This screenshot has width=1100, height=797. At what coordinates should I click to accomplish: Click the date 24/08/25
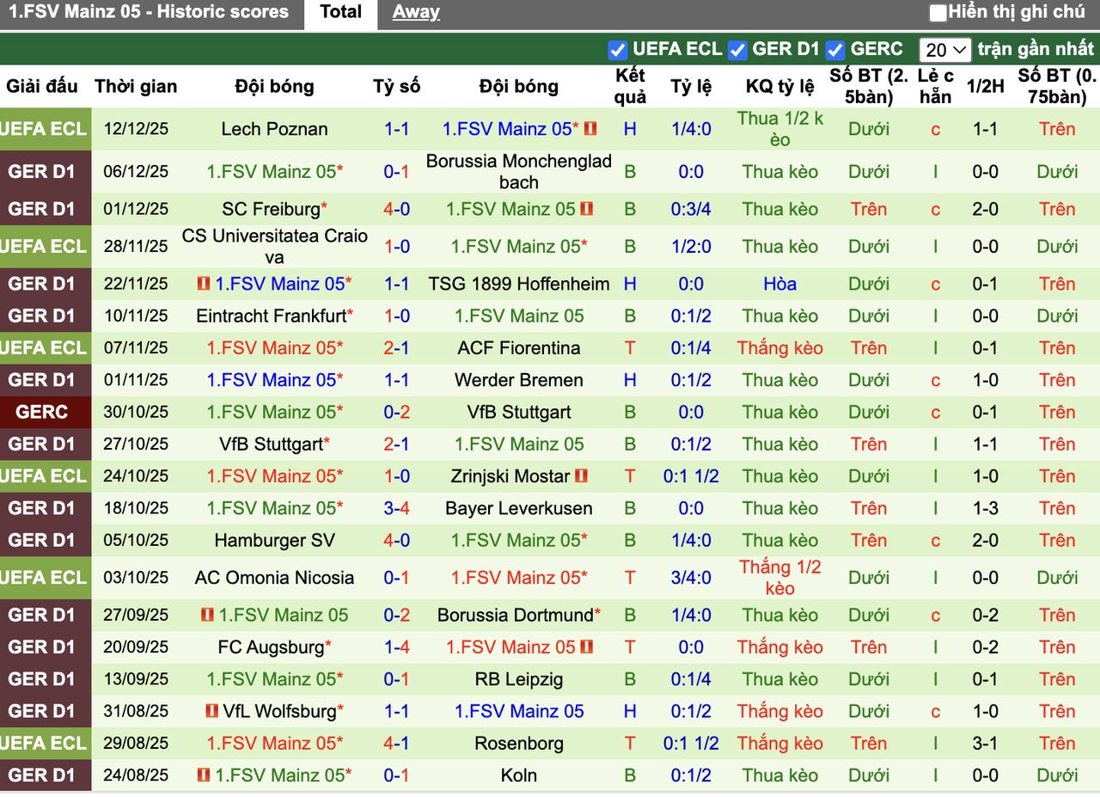[x=136, y=776]
